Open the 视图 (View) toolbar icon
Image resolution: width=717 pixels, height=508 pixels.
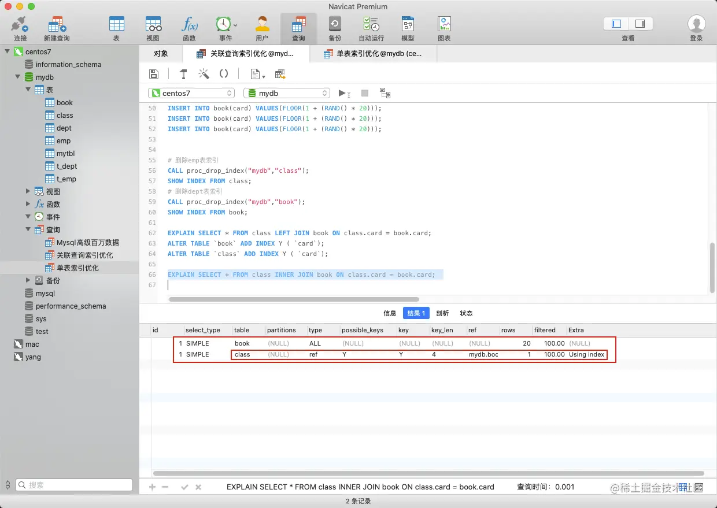(x=153, y=24)
